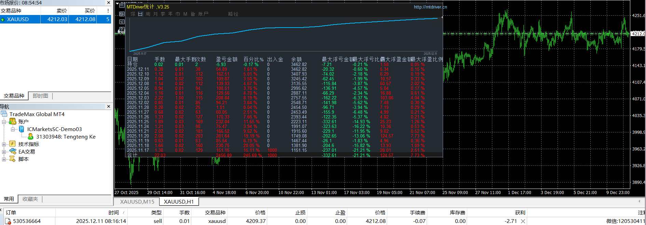The image size is (646, 225).
Task: Click the 2025.12.11 row in statistics
Action: [285, 69]
